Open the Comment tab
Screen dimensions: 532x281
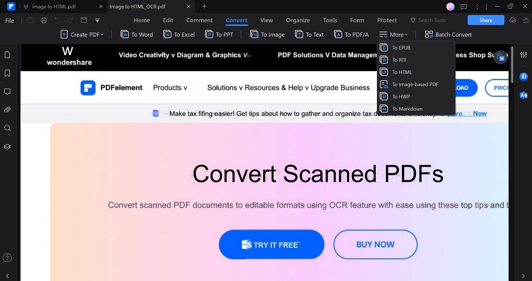click(199, 20)
